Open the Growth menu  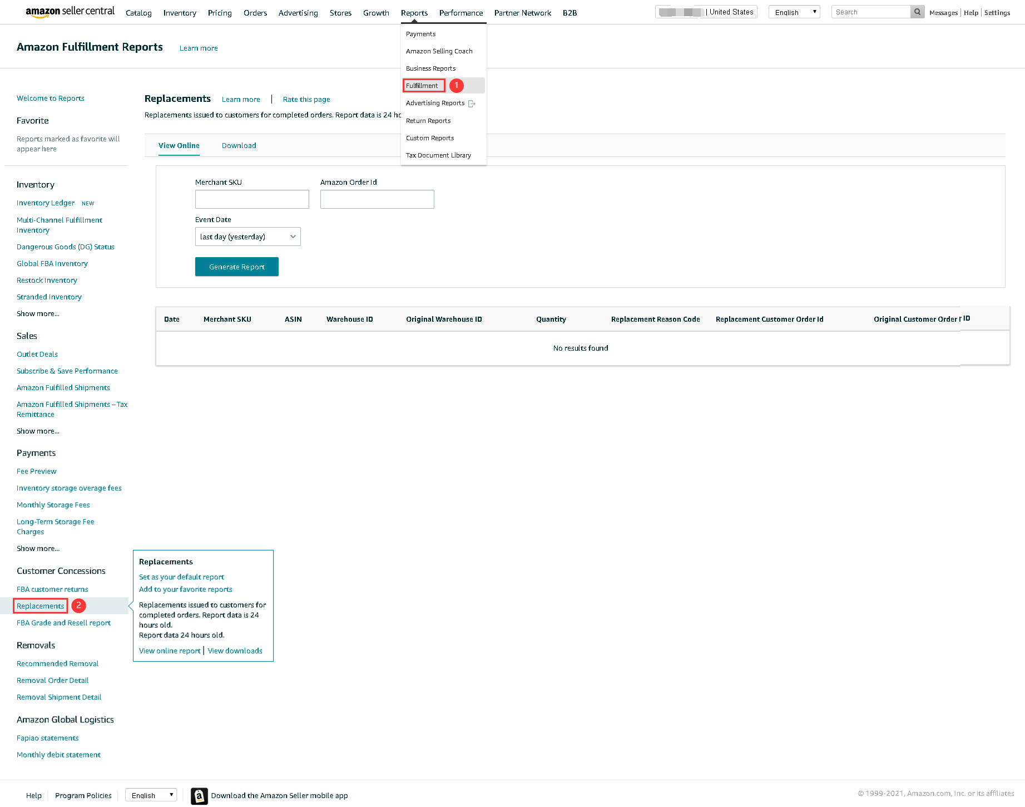376,13
